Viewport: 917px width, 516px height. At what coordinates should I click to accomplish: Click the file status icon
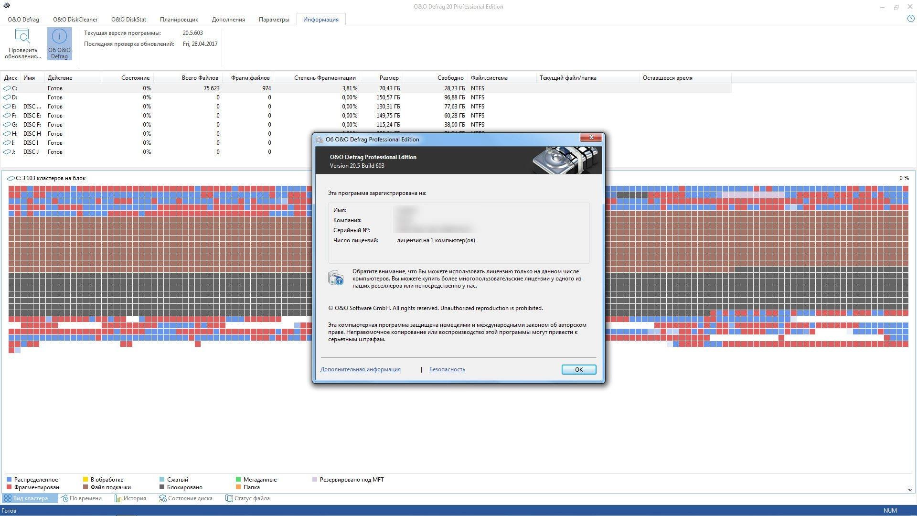point(229,498)
